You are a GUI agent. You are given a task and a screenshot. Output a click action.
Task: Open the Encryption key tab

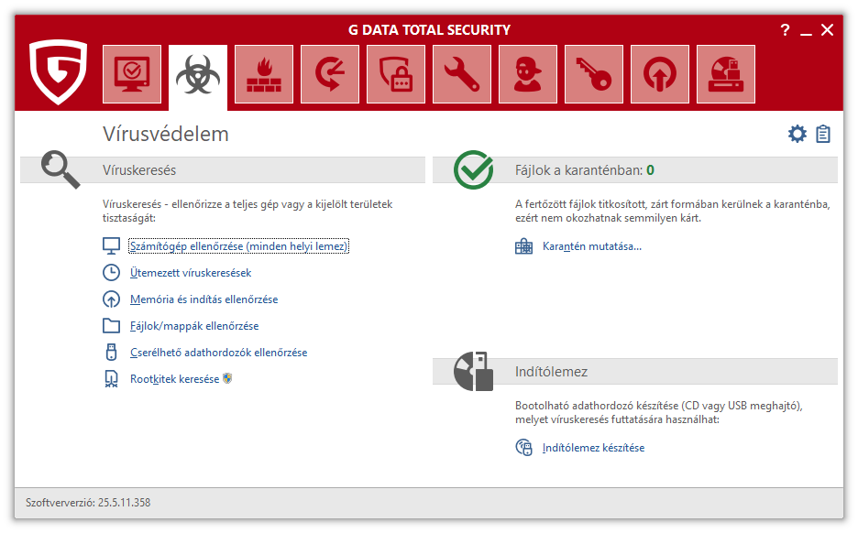coord(594,74)
